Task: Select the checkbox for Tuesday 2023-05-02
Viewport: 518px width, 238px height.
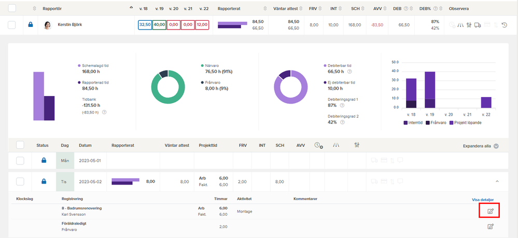Action: coord(20,181)
